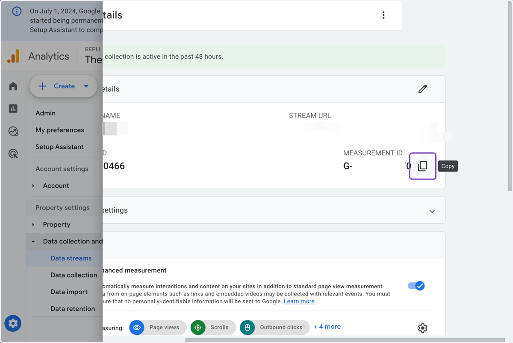Open Setup Assistant in the menu
This screenshot has height=343, width=513.
pyautogui.click(x=59, y=147)
